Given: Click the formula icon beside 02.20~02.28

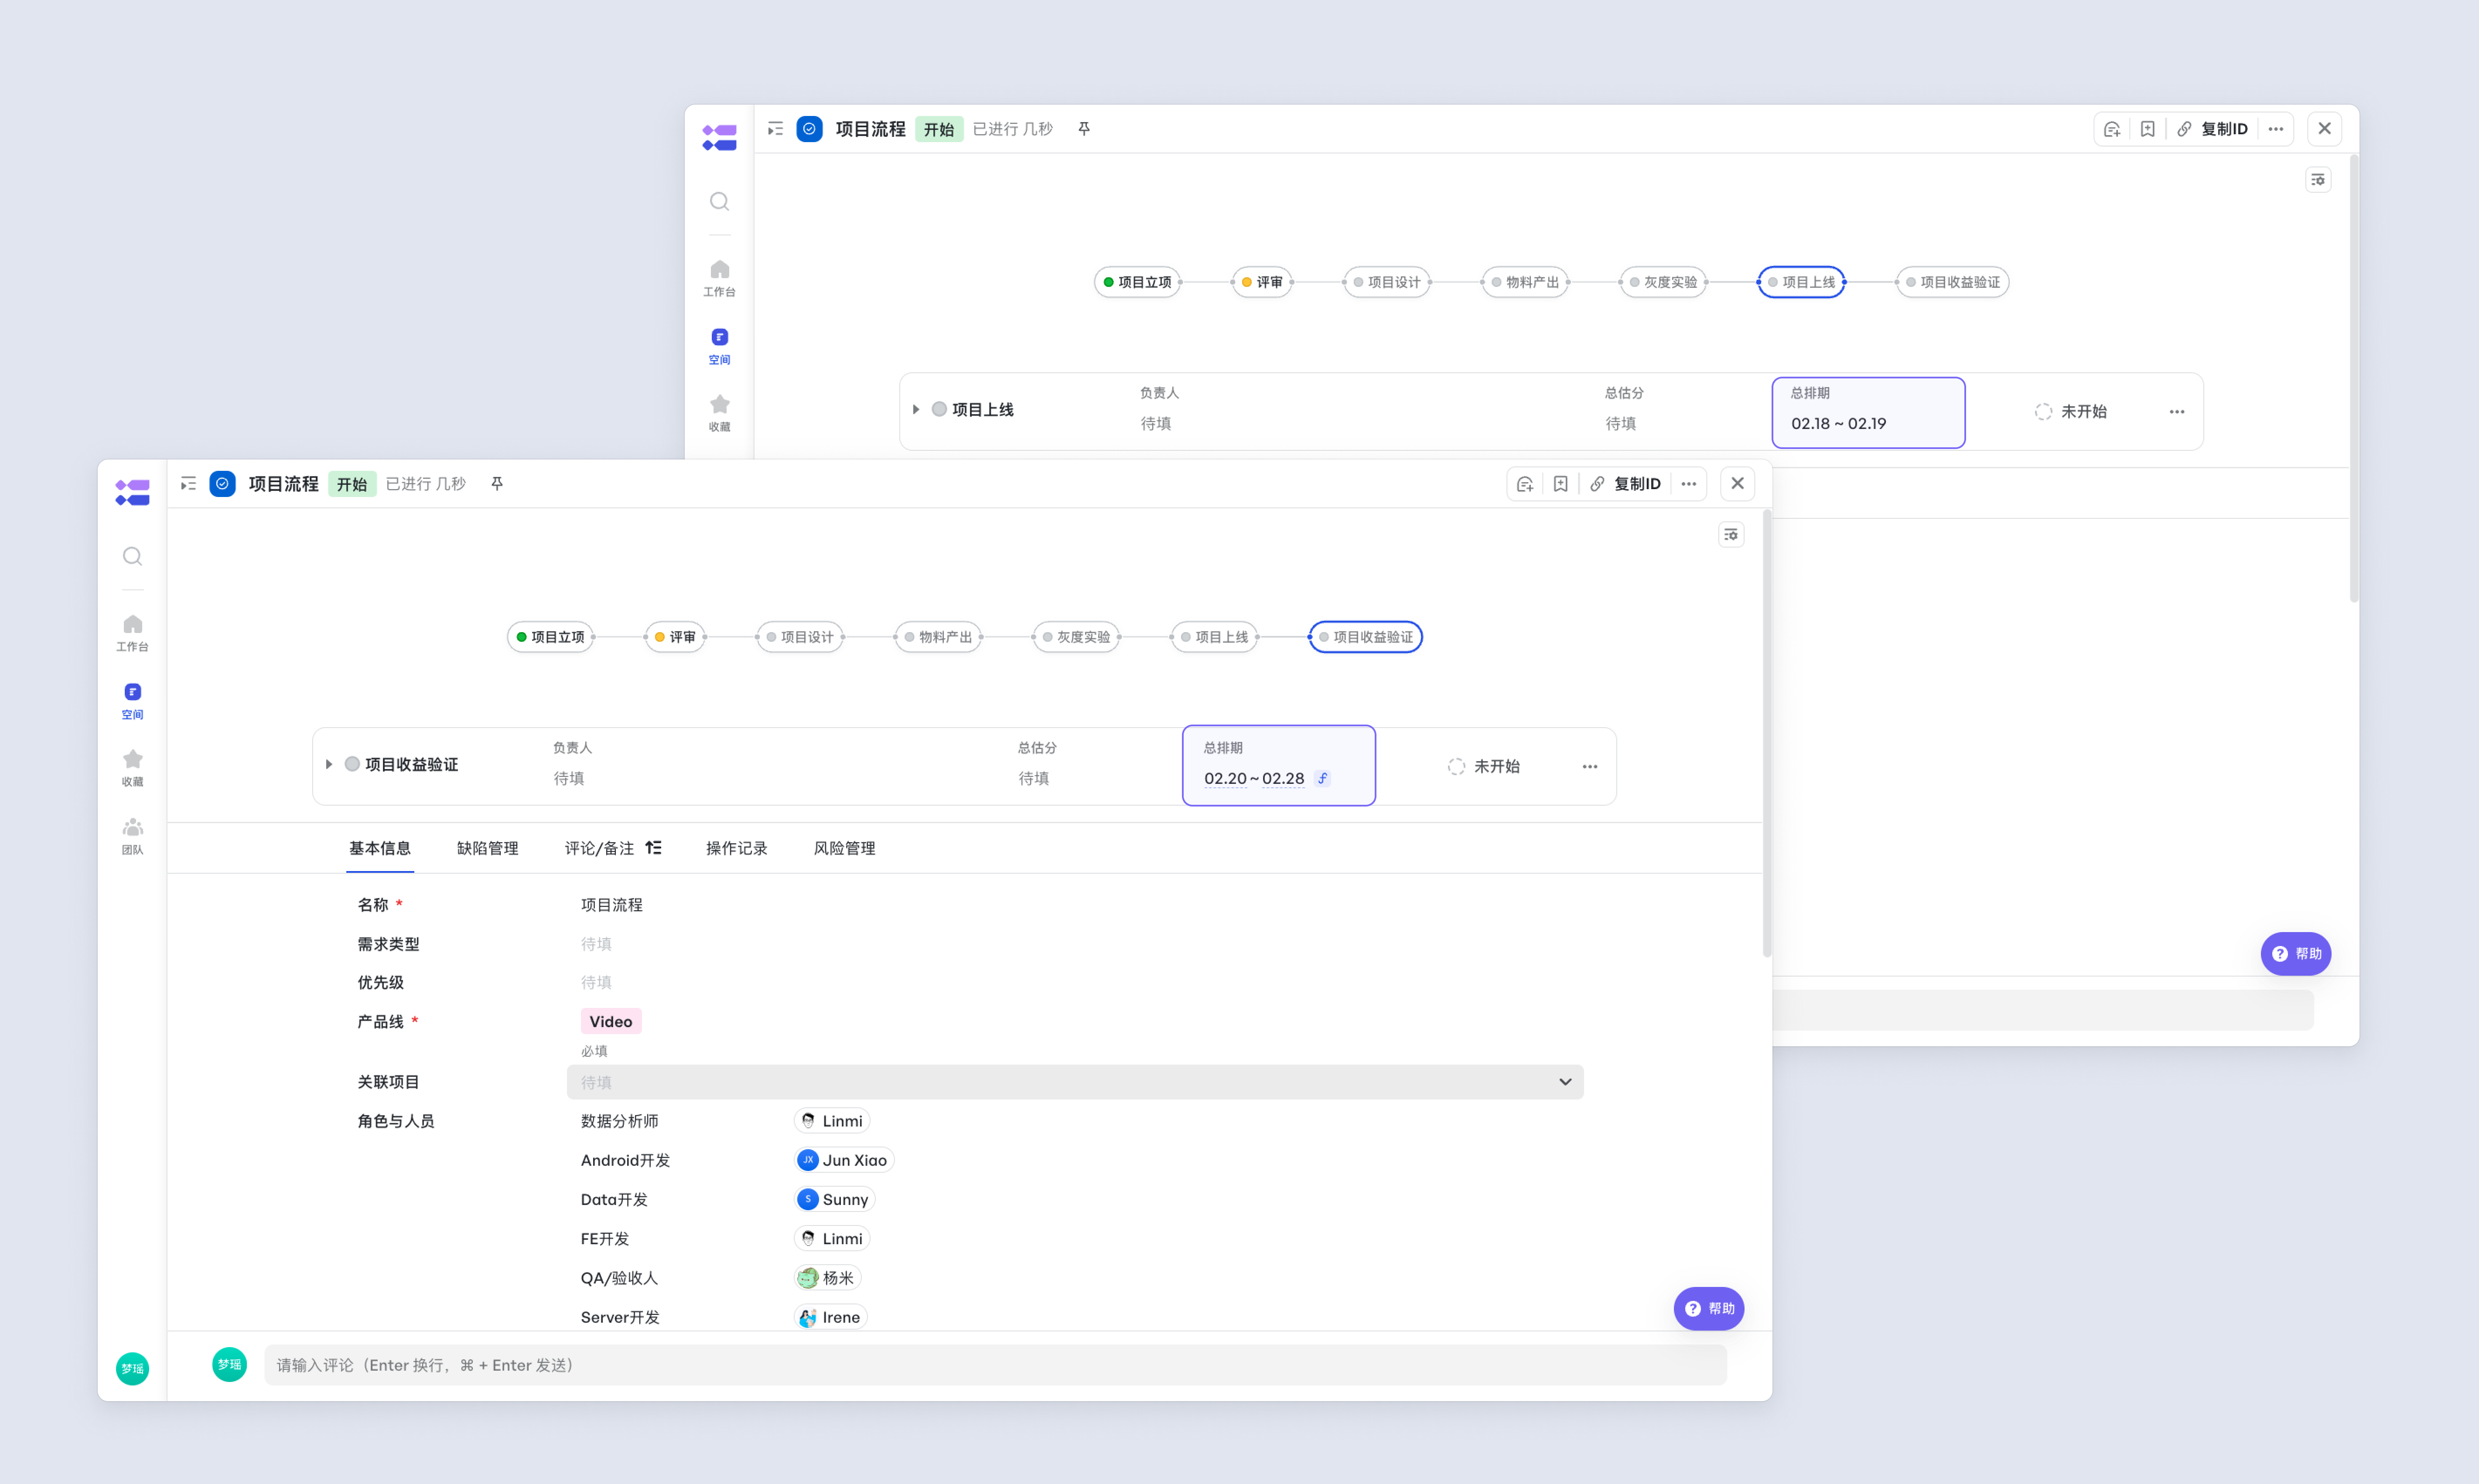Looking at the screenshot, I should pos(1322,778).
